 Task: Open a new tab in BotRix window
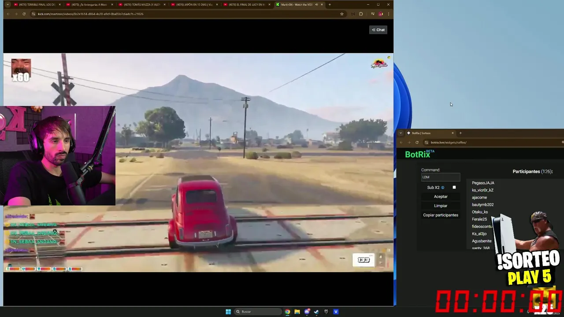coord(460,133)
